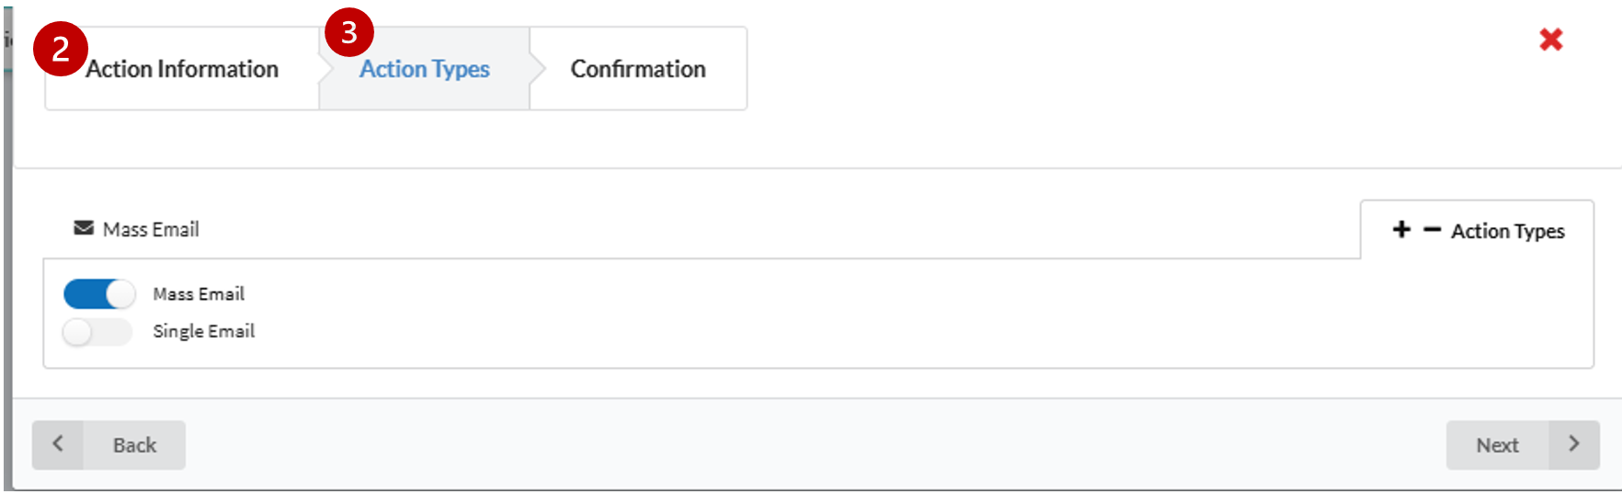
Task: Select the Action Types step tab
Action: click(424, 69)
